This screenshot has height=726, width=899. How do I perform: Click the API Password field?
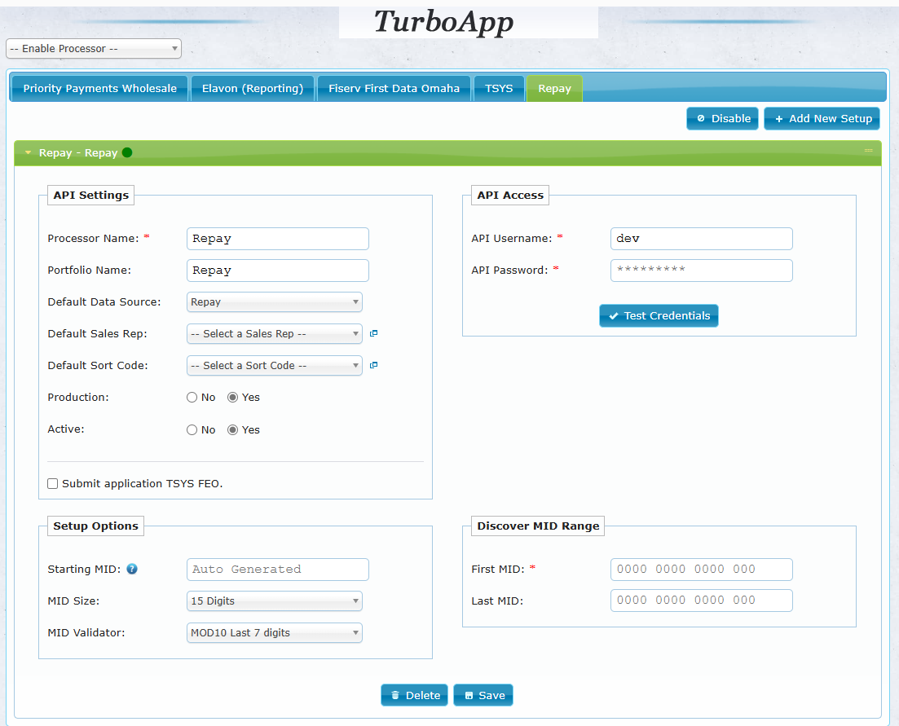click(701, 271)
